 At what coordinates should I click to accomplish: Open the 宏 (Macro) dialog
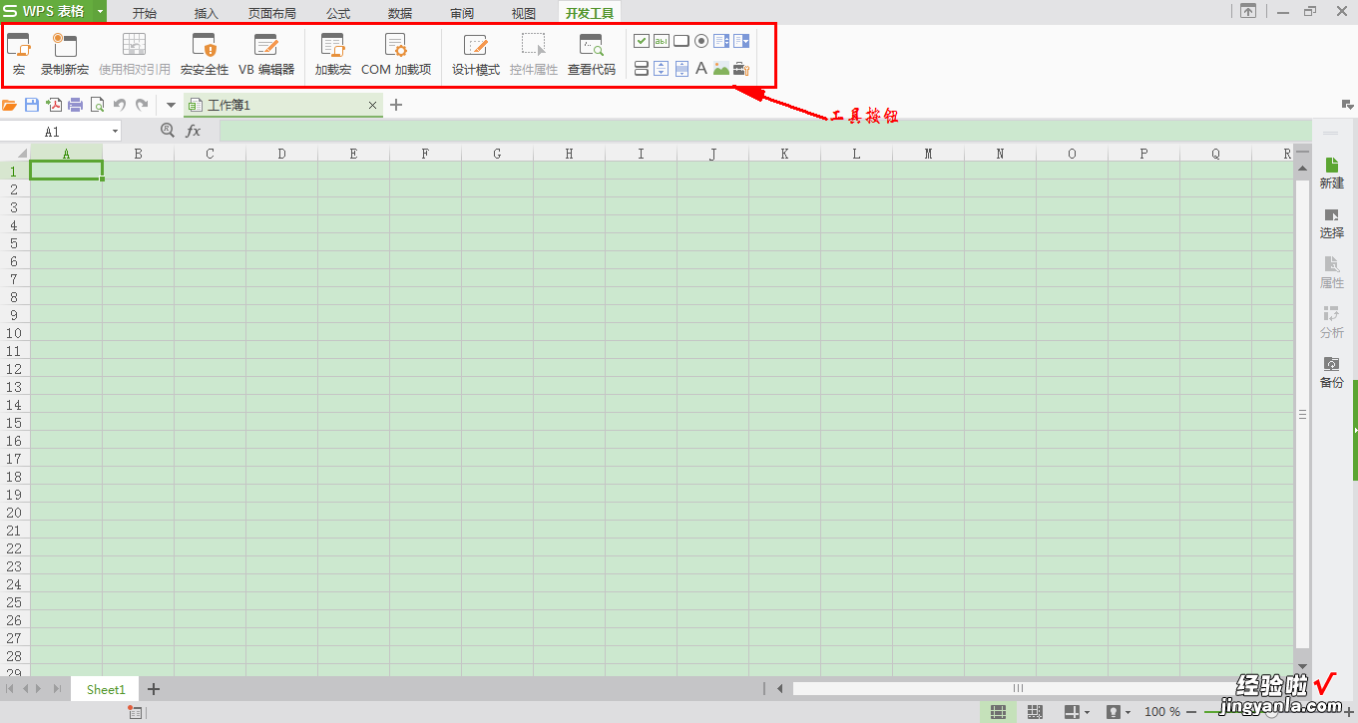(19, 55)
